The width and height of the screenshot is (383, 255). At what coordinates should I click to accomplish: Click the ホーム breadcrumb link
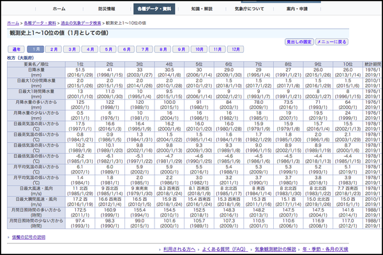pos(13,22)
